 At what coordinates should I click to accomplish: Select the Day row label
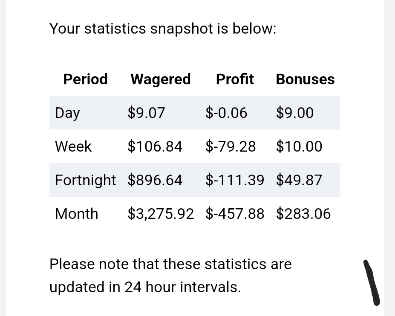(x=67, y=113)
